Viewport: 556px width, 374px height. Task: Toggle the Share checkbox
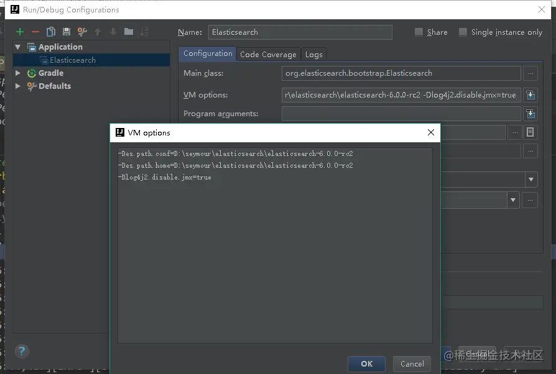click(x=419, y=32)
